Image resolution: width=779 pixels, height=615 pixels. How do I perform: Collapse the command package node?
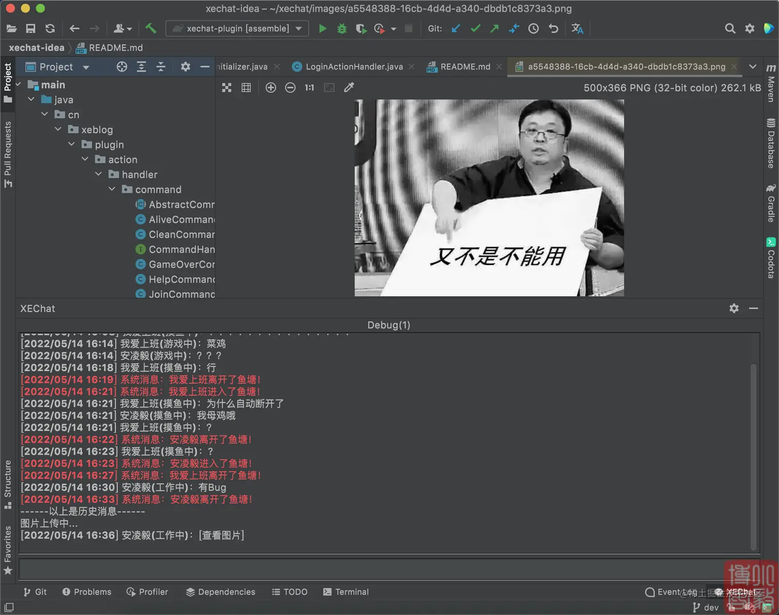pyautogui.click(x=112, y=189)
